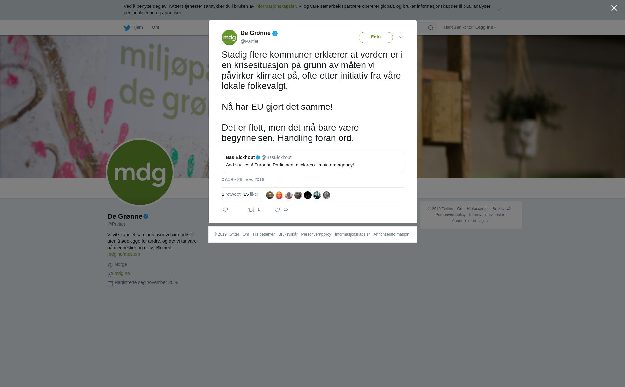Open the quoted Bas Eickhout tweet

coord(313,162)
